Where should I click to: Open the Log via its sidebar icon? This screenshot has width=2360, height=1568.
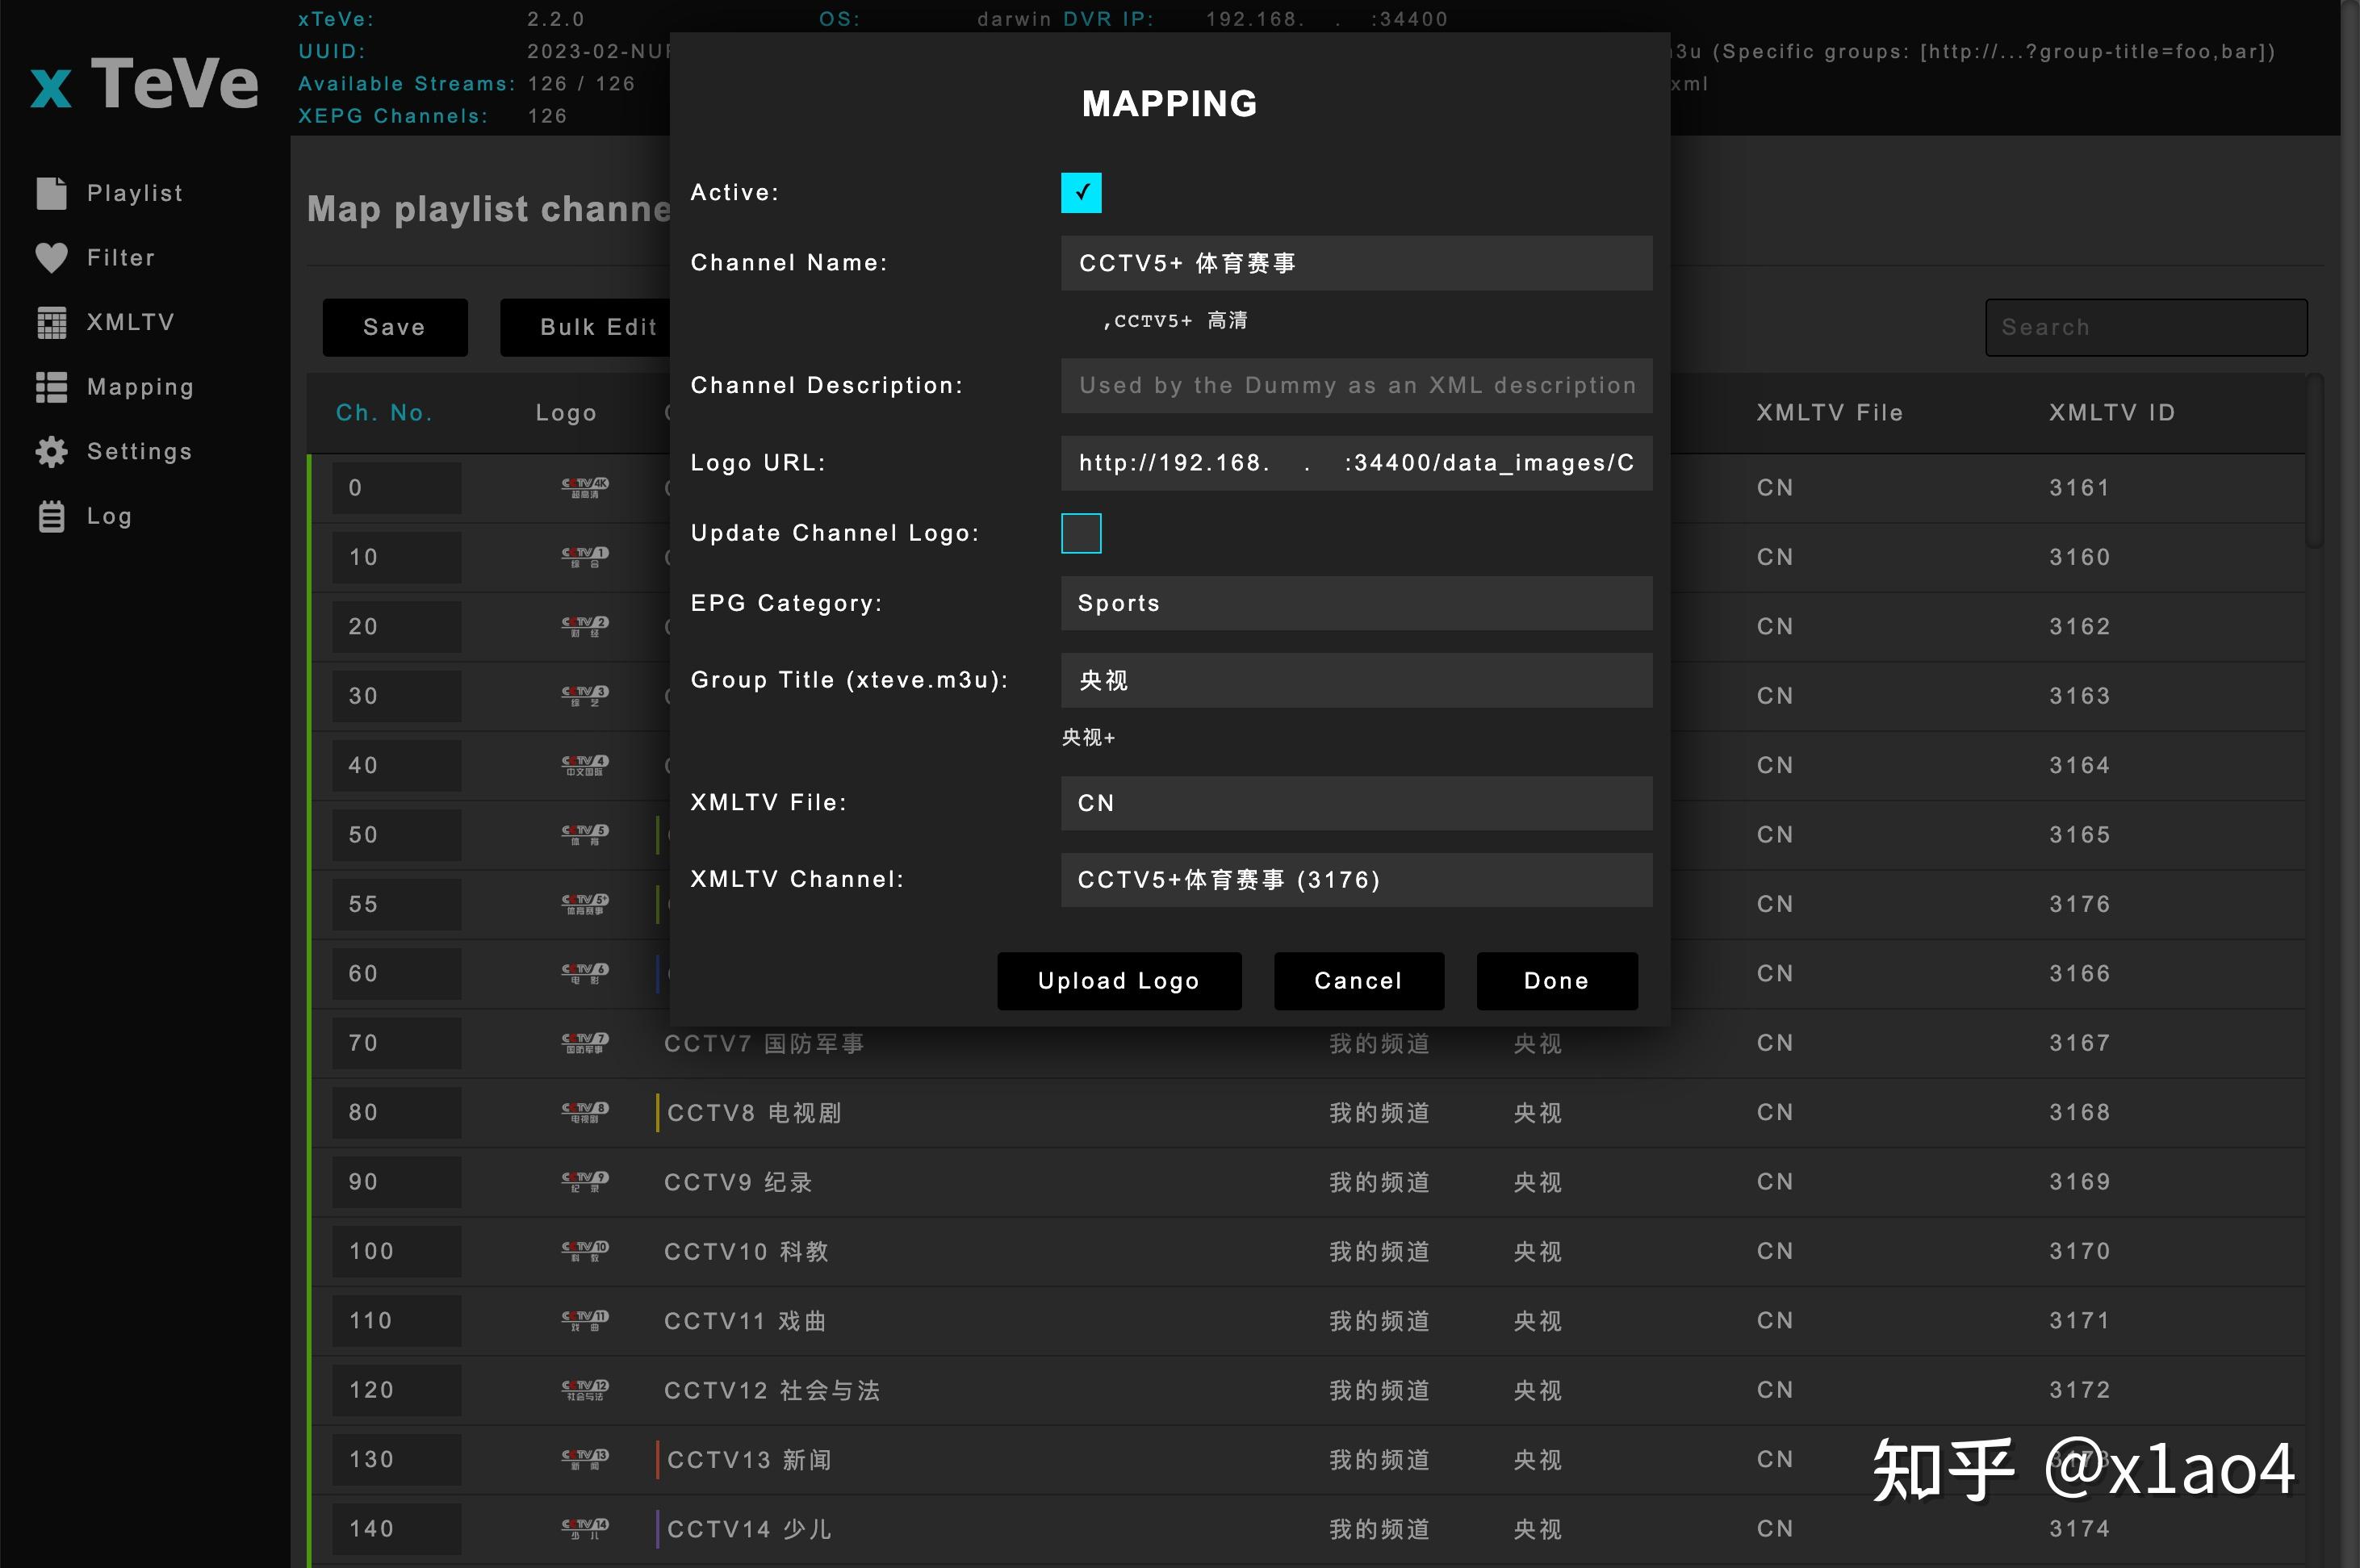(x=52, y=516)
